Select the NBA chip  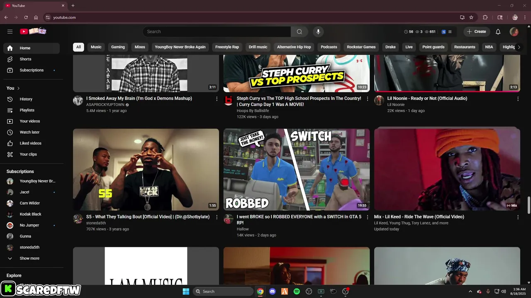tap(489, 47)
